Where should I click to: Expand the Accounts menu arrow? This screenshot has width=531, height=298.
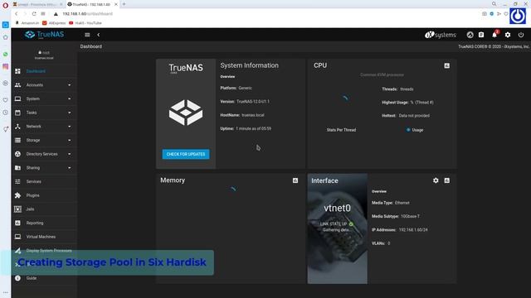70,85
